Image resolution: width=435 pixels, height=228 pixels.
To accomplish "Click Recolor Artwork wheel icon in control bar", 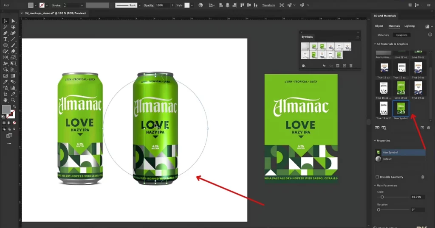I will pos(201,5).
